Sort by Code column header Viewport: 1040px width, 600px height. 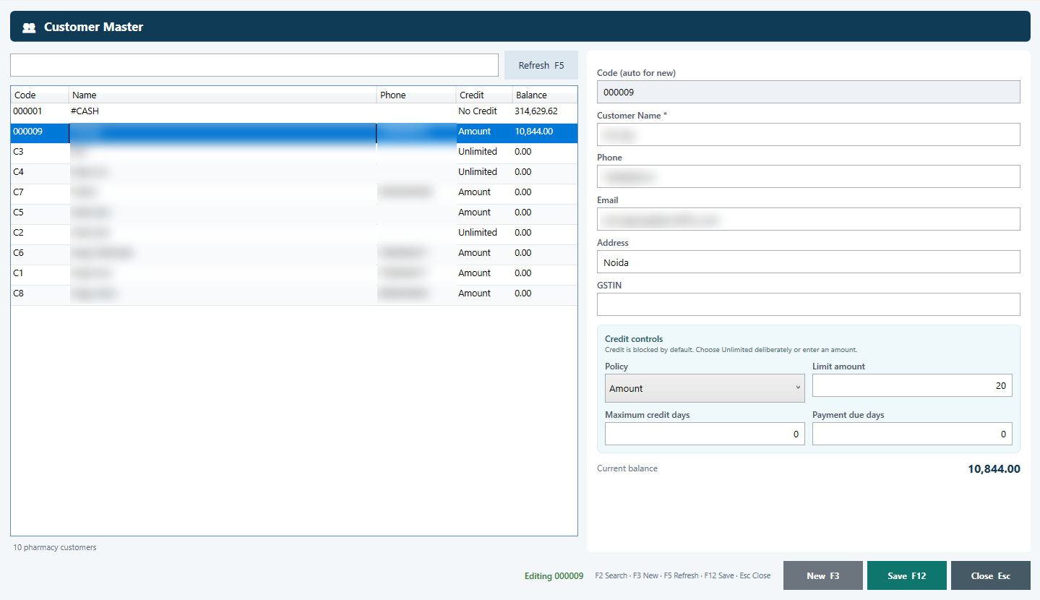tap(40, 95)
